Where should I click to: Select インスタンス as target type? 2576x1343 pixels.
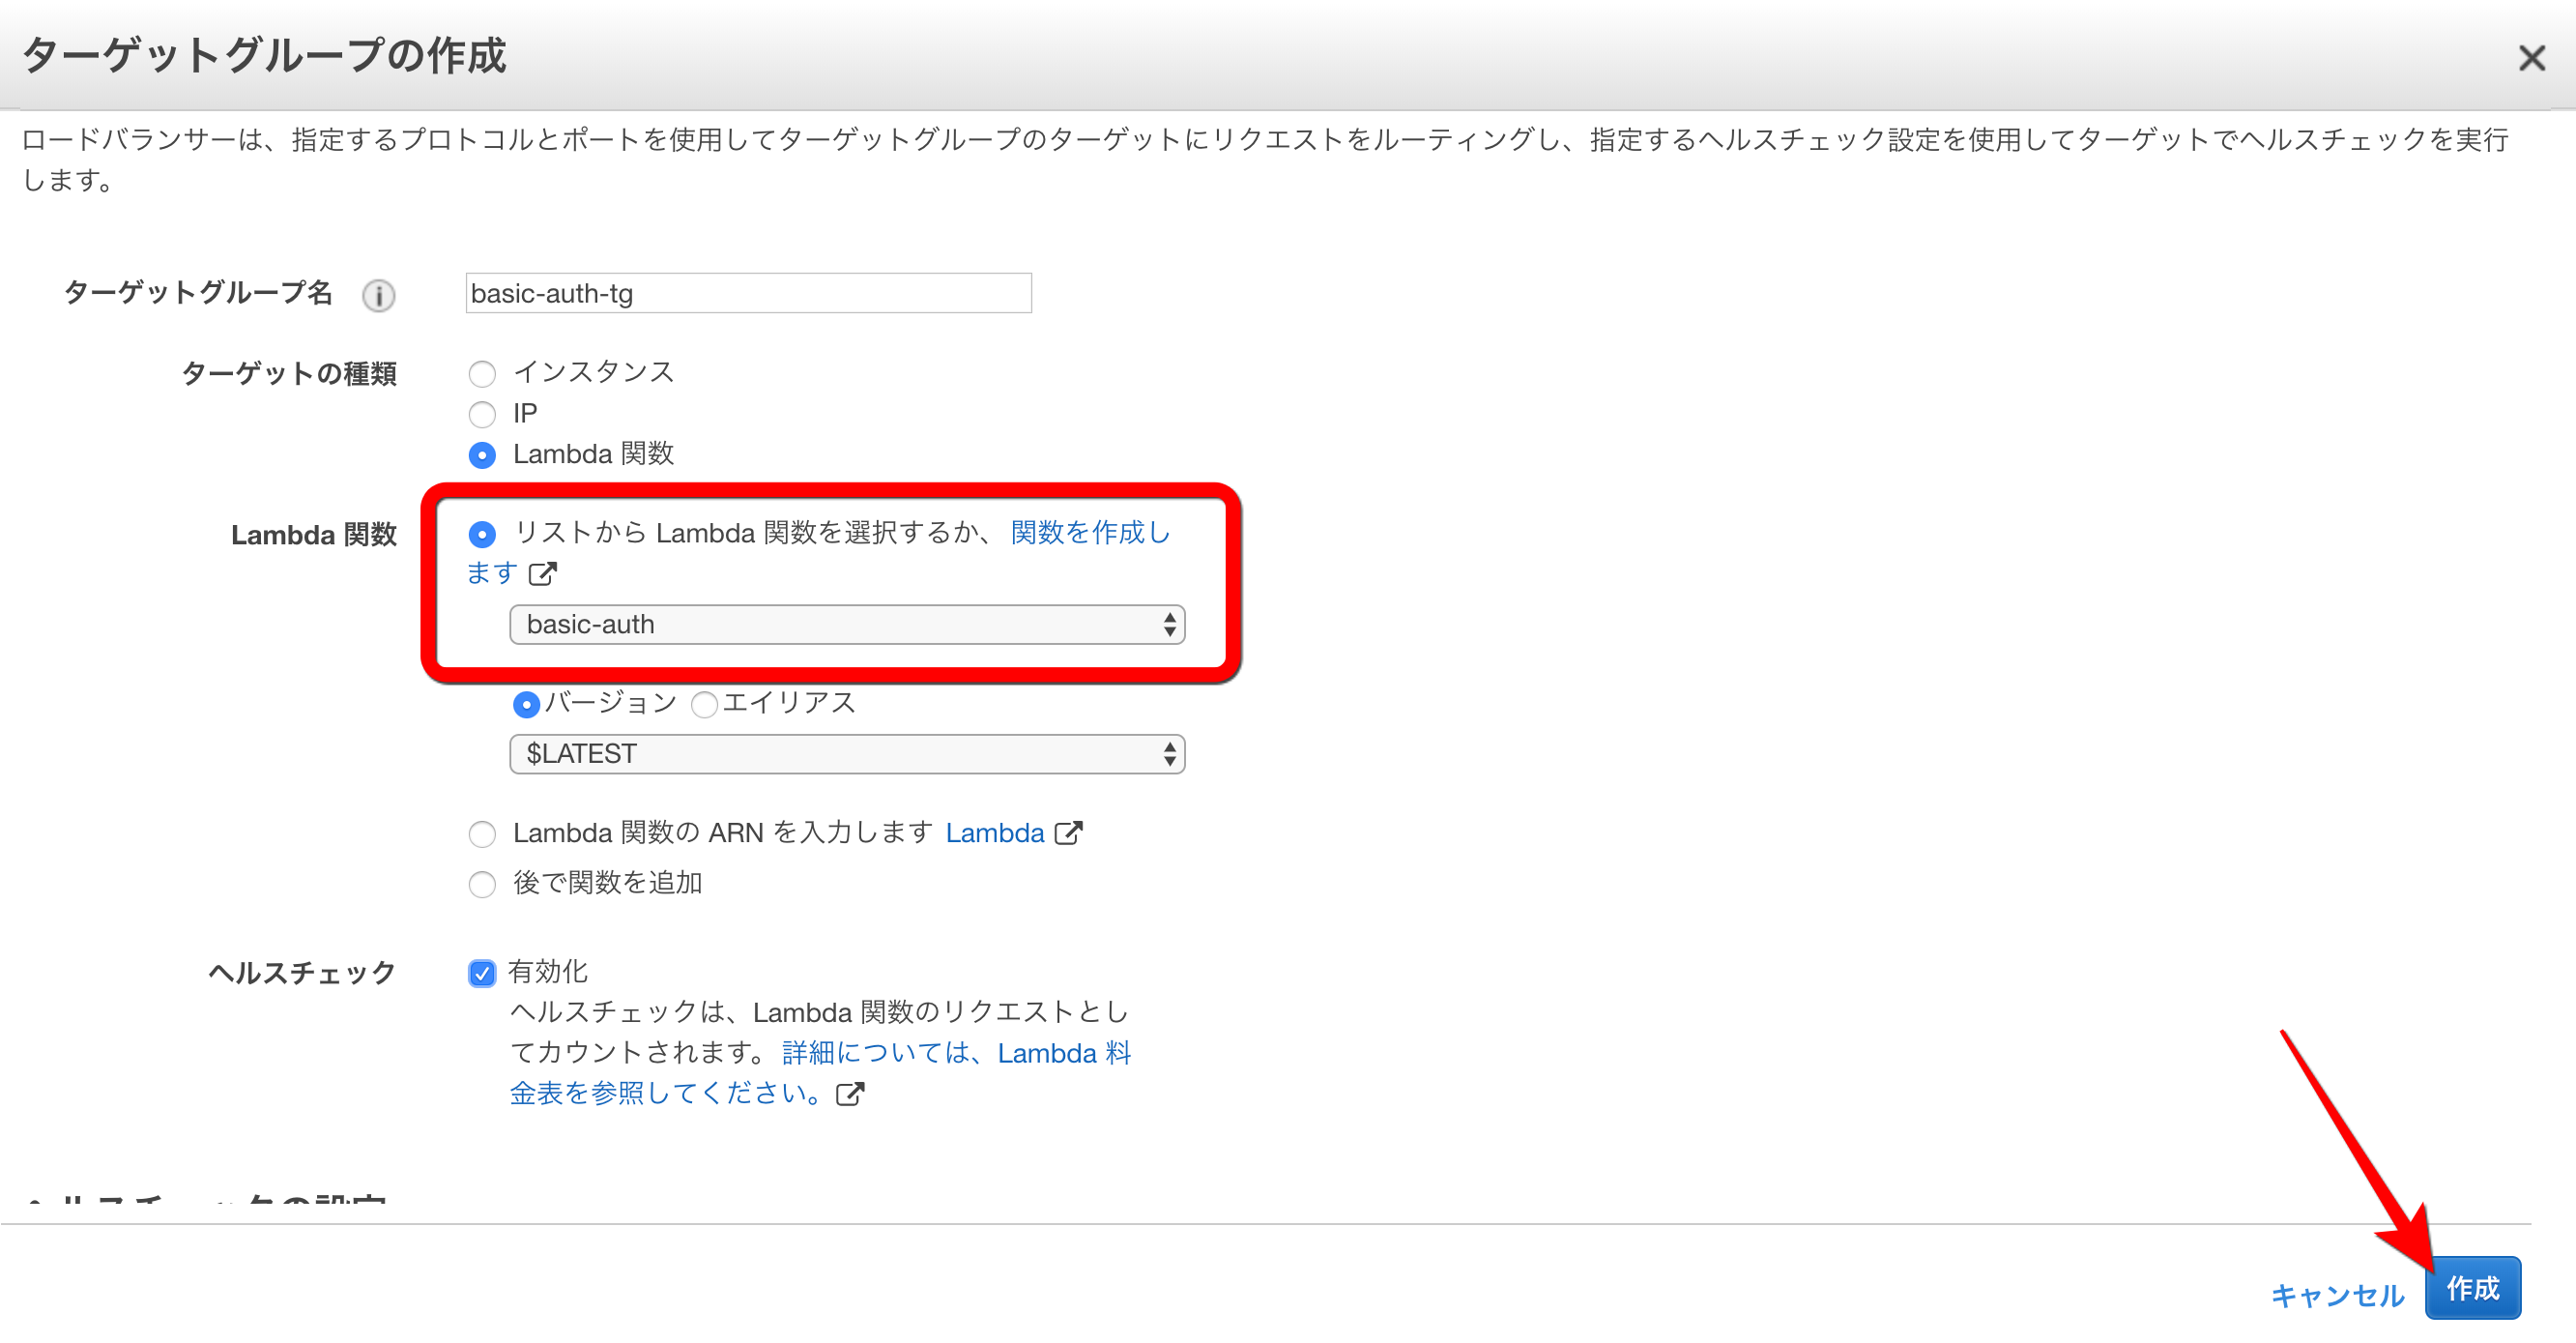click(x=483, y=373)
